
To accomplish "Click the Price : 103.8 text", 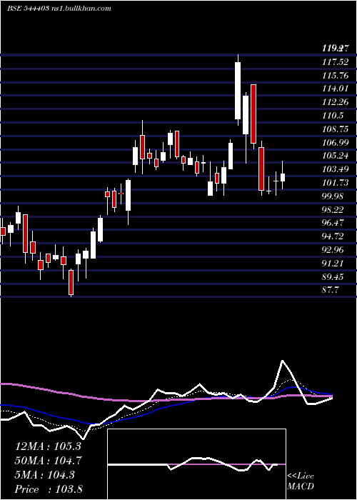I will 49,489.
